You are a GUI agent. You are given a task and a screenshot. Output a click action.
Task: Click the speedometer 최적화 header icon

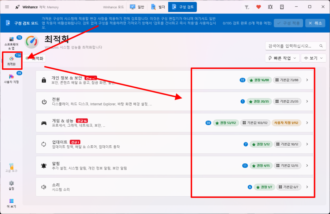(32, 42)
